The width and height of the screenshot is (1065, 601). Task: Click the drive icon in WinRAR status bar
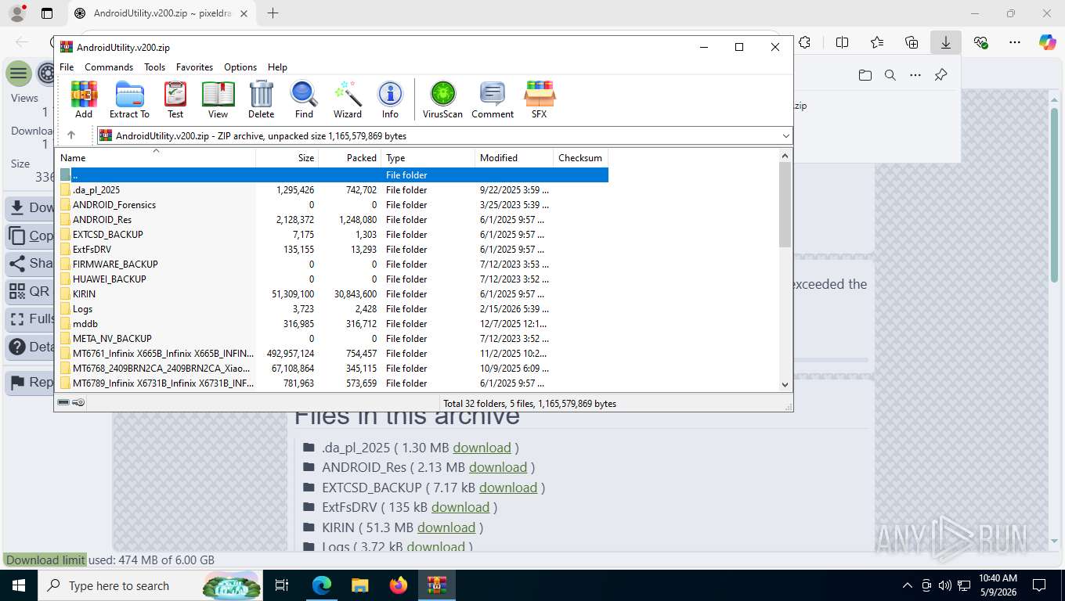coord(64,403)
